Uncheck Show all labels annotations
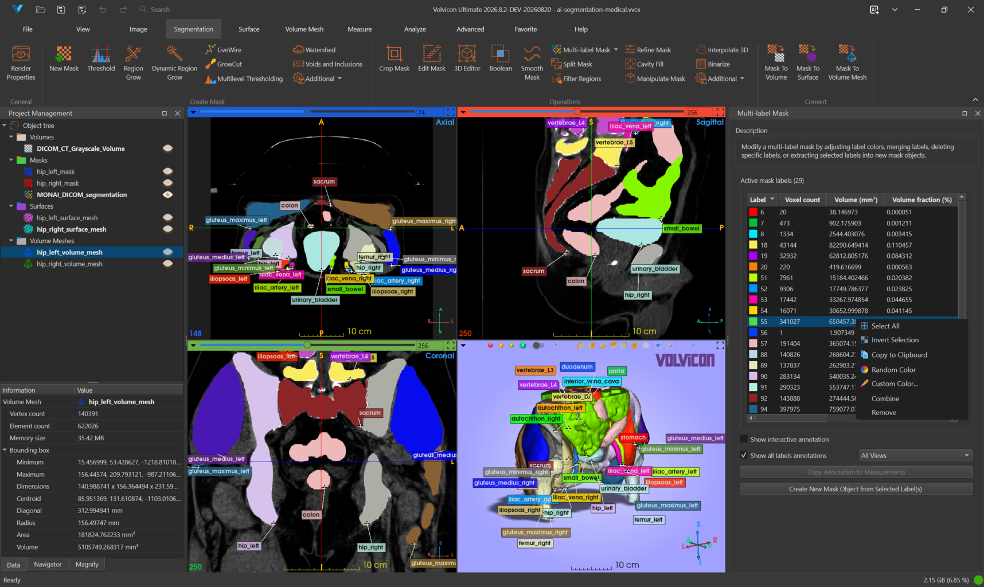 point(744,455)
